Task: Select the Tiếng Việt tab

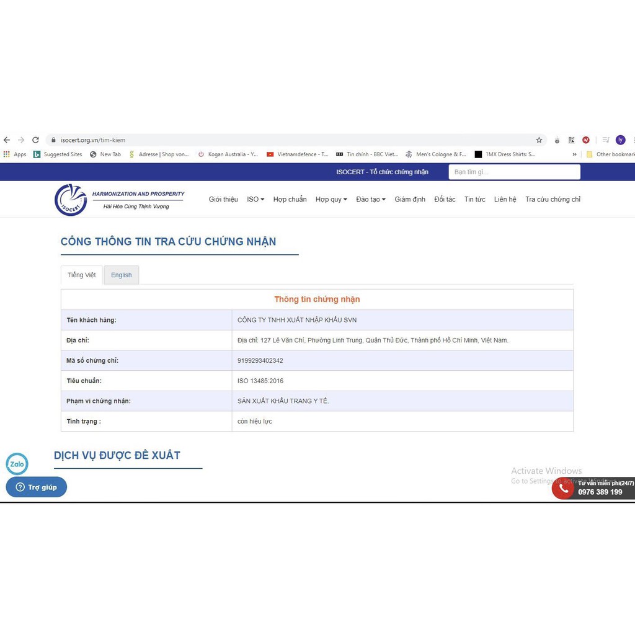Action: coord(82,275)
